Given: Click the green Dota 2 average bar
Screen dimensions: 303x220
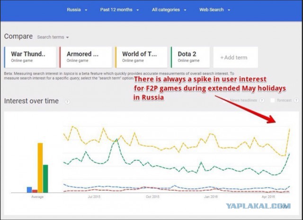Looking at the screenshot, I should click(45, 179).
